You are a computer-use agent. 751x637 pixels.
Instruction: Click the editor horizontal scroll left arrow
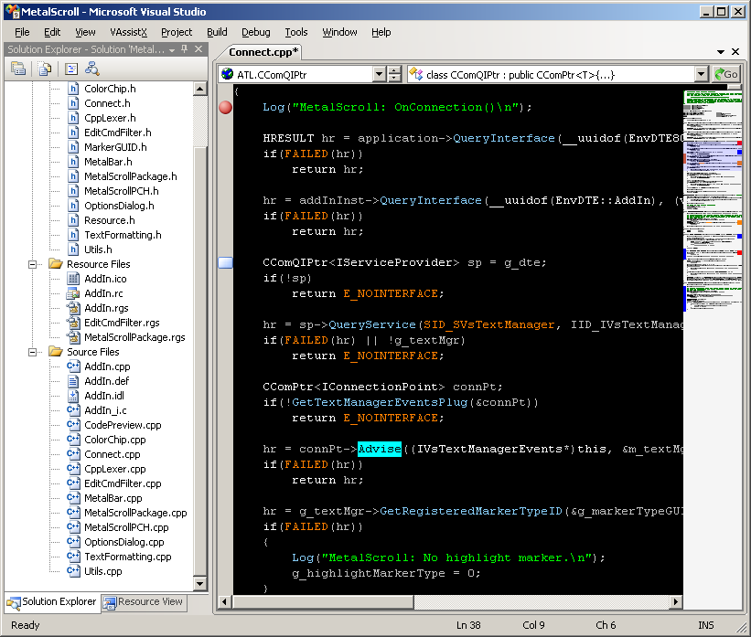coord(225,601)
